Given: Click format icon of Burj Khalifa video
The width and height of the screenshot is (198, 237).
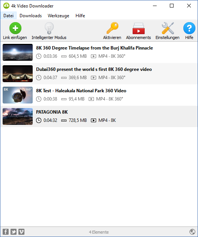Looking at the screenshot, I should click(94, 56).
